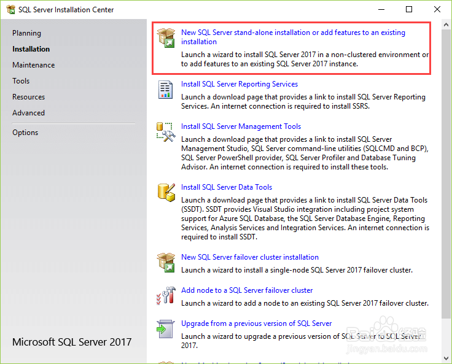Click the stand-alone installation box icon

pyautogui.click(x=166, y=37)
